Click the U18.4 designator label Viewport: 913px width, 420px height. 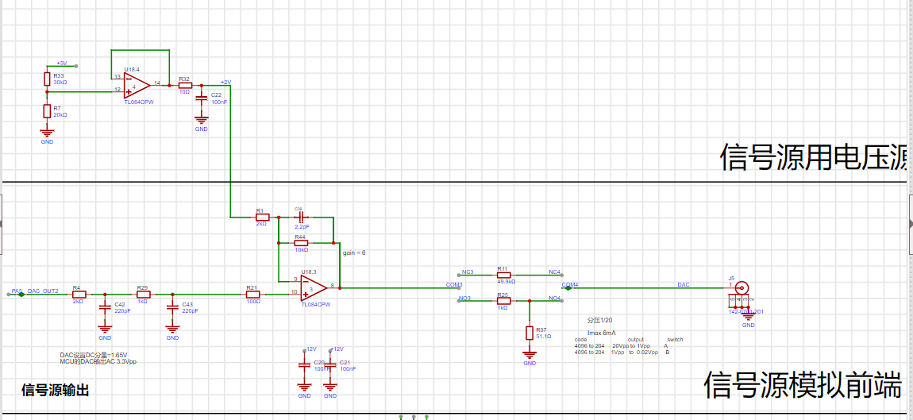[x=132, y=69]
